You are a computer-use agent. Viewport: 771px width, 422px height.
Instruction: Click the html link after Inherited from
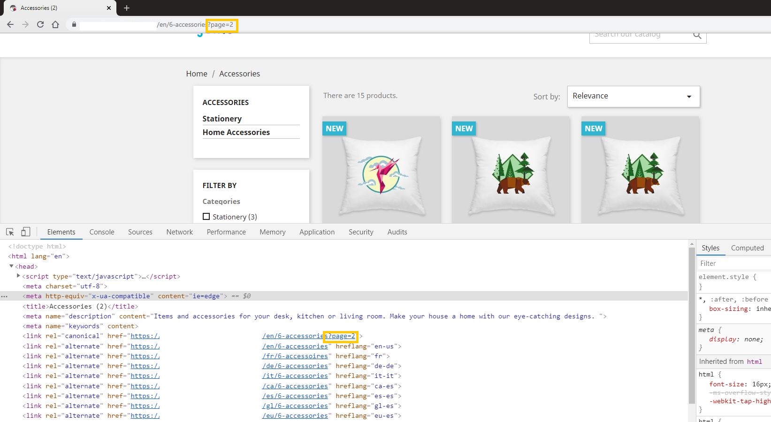point(755,362)
